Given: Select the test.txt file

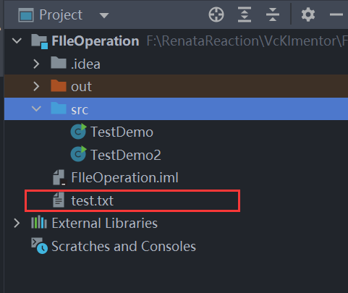Looking at the screenshot, I should [x=93, y=200].
